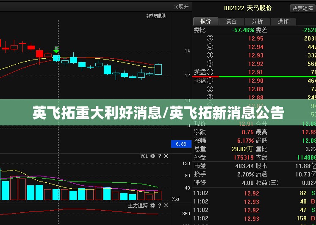Viewport: 316px width, 225px height.
Task: Select the buy level ② price 12.89
Action: tap(256, 89)
